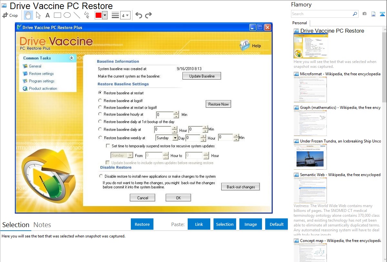Click the Update Baseline button
The height and width of the screenshot is (262, 387).
point(202,76)
